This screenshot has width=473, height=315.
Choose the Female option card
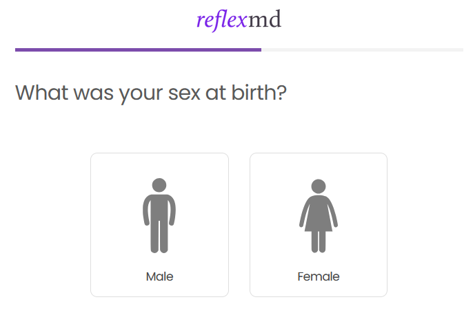319,225
